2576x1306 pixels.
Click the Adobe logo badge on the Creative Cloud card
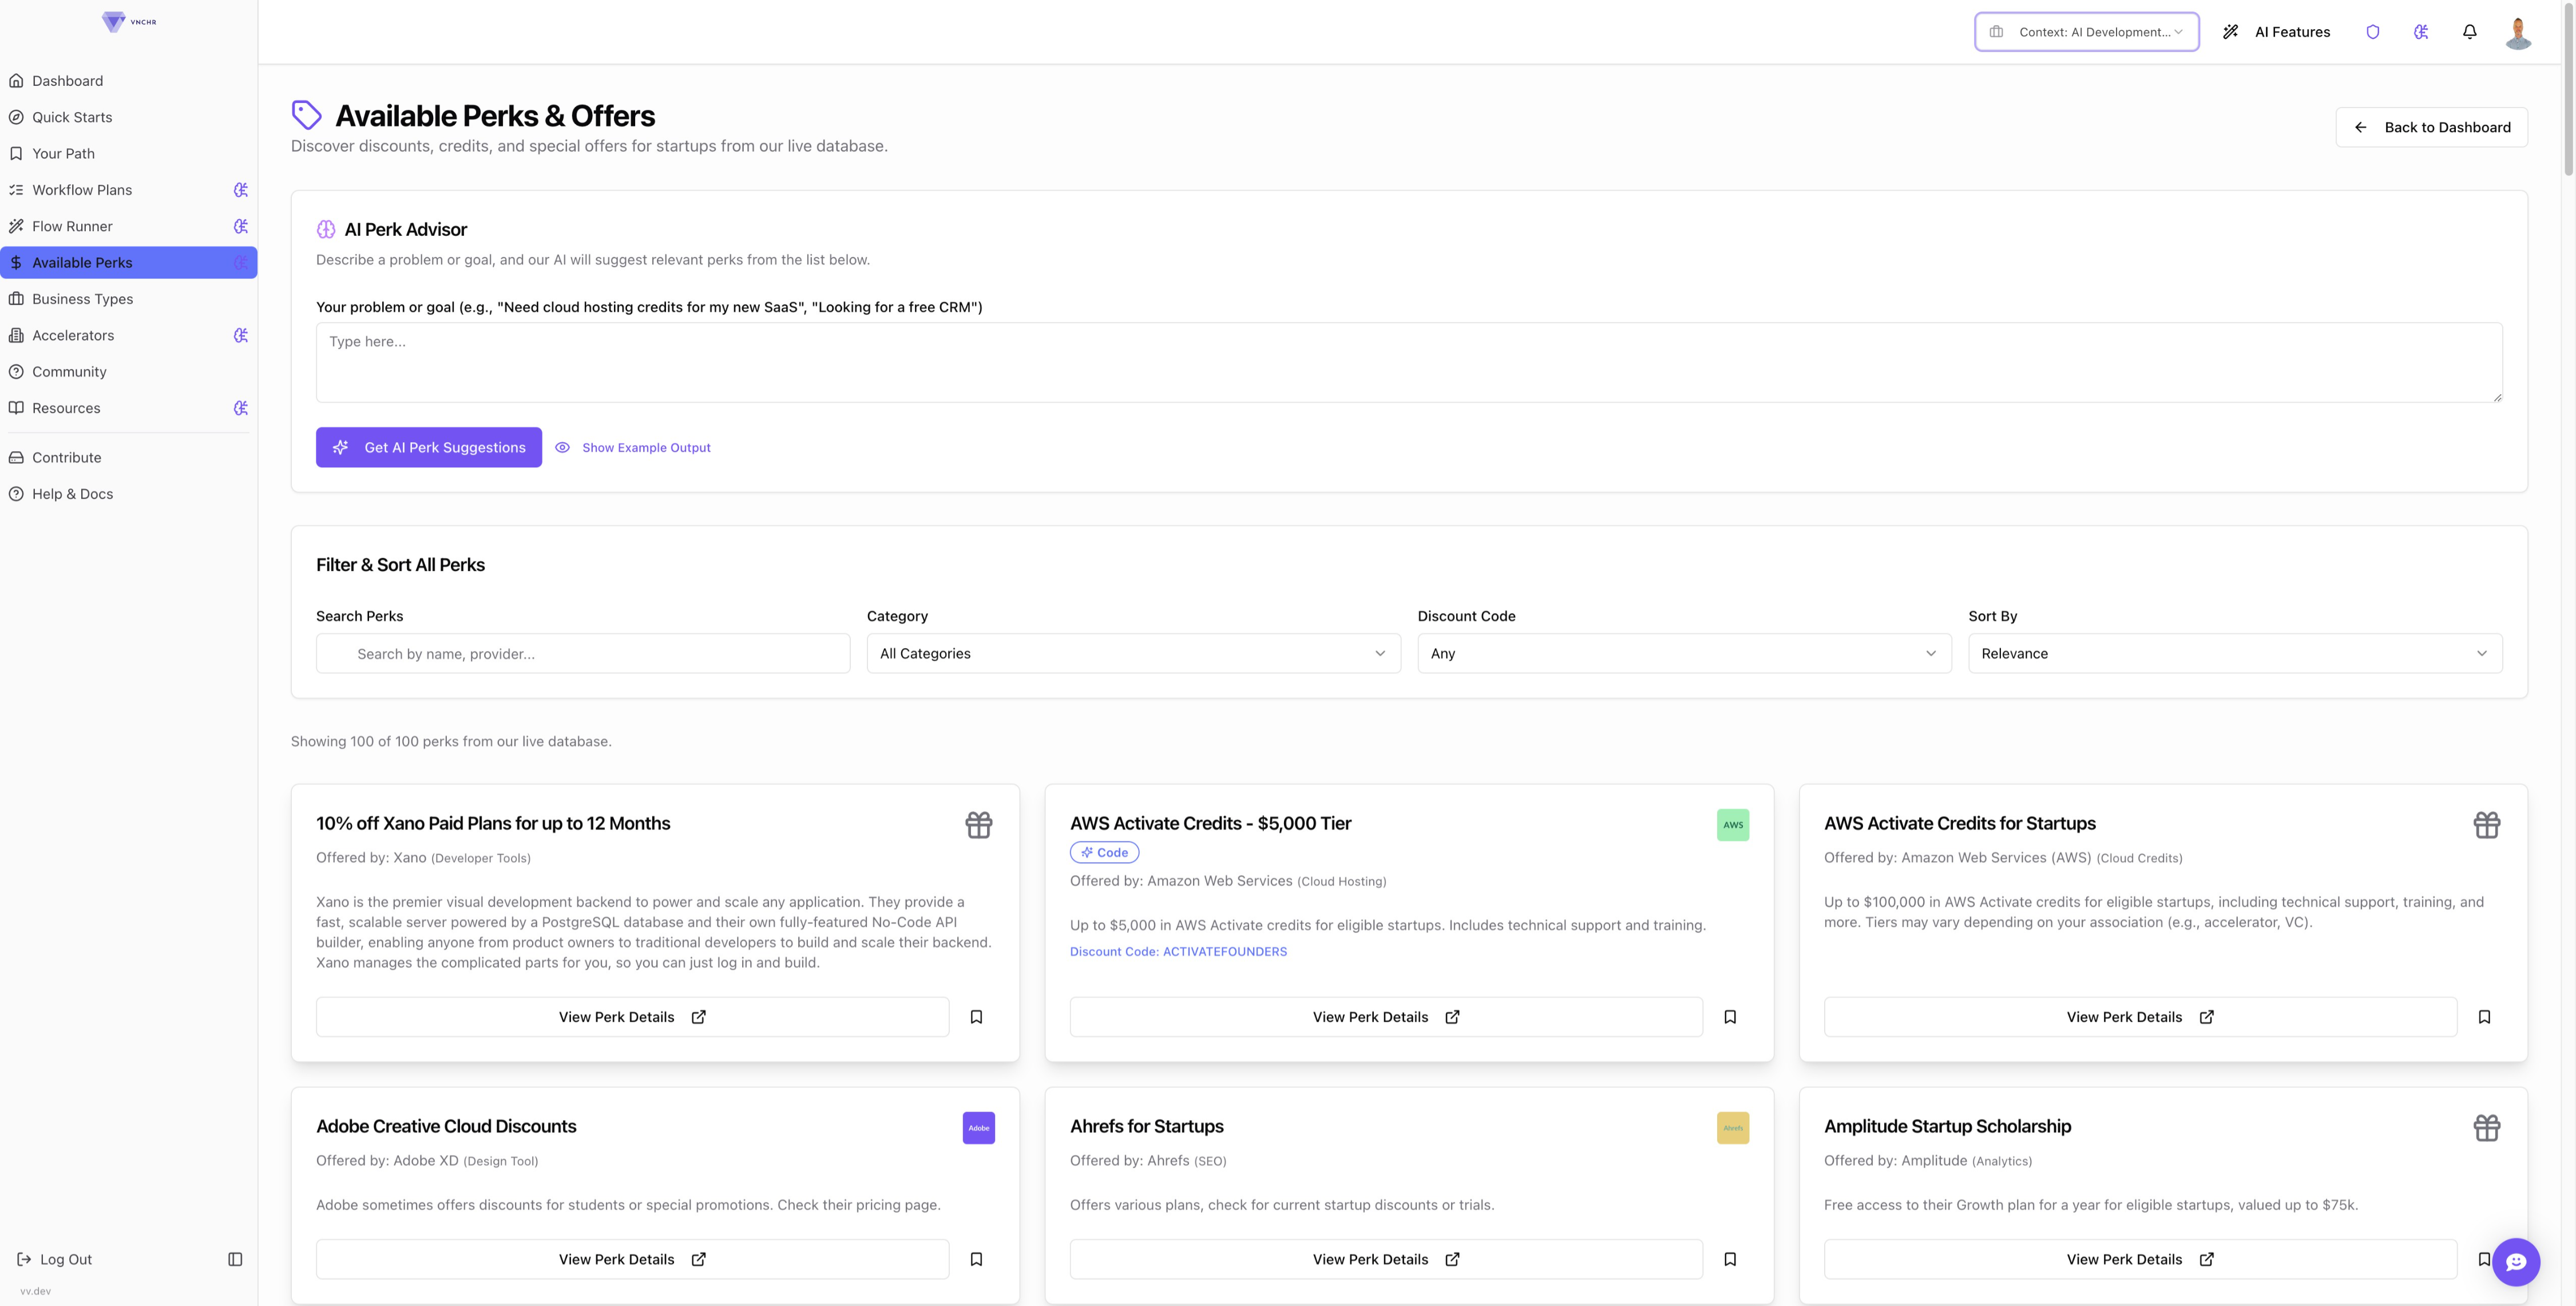(x=978, y=1128)
